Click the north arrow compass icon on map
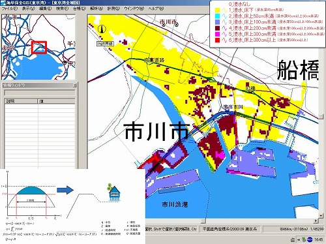 102,29
